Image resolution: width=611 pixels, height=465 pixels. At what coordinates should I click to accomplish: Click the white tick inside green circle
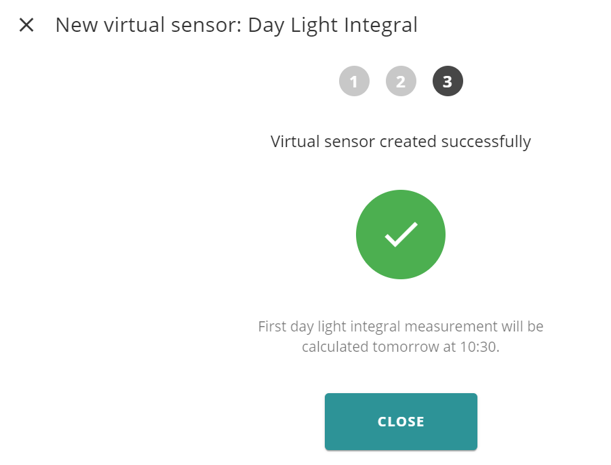(401, 235)
